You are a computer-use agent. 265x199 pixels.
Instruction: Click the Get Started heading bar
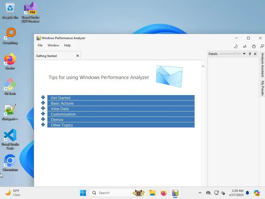click(x=121, y=98)
